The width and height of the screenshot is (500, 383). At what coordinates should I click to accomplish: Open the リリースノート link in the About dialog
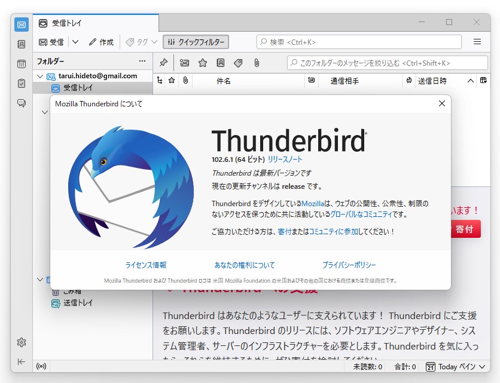(x=285, y=160)
